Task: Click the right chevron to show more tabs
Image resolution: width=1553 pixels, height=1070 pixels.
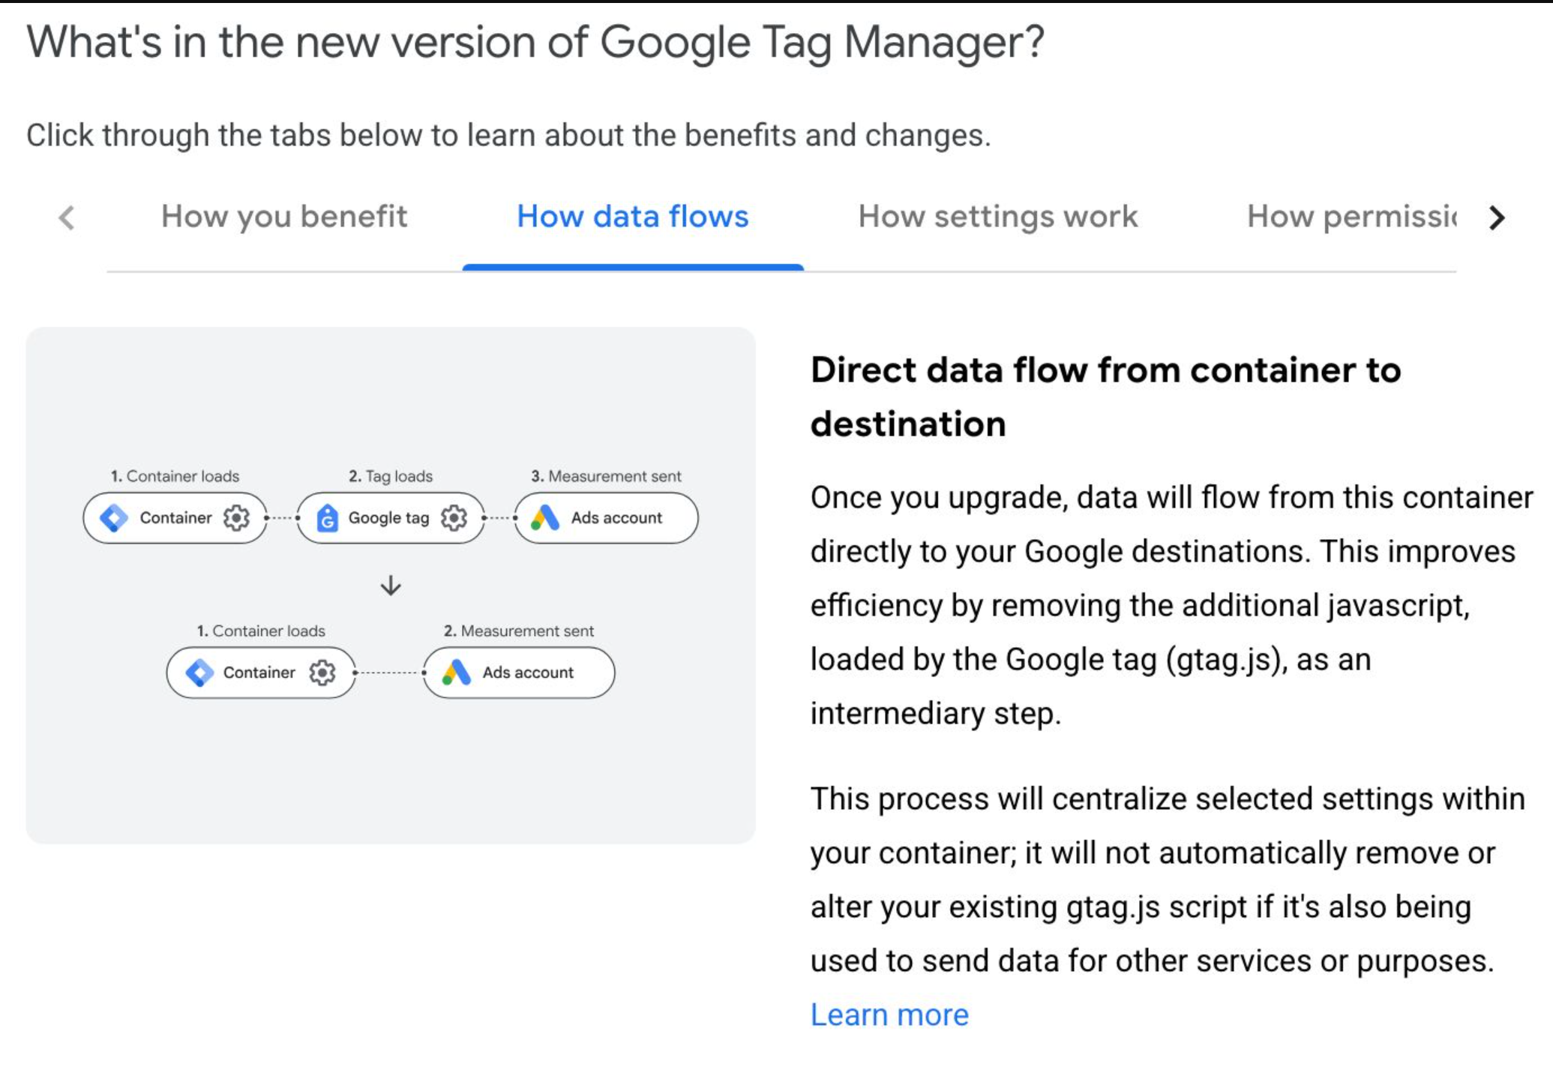Action: coord(1497,218)
